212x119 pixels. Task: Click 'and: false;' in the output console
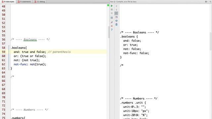(132, 41)
